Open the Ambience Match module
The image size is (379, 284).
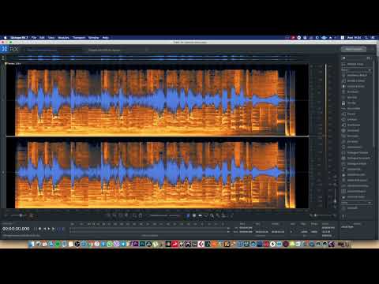(357, 75)
